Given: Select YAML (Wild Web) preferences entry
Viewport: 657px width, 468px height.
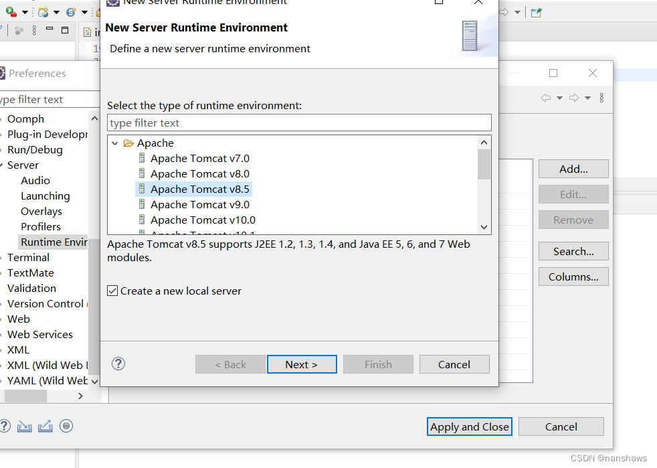Looking at the screenshot, I should 47,381.
